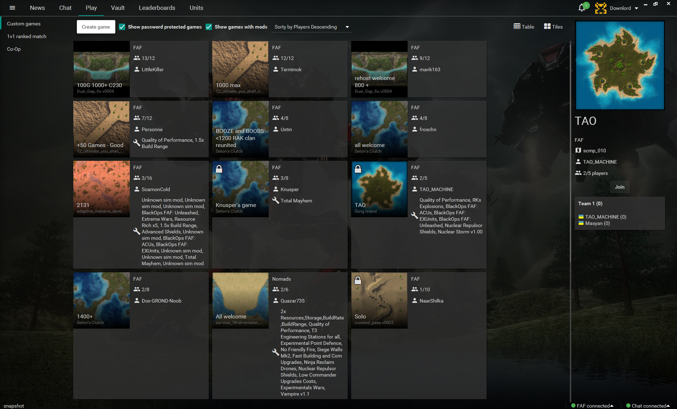Collapse the FAF connected status chevron
The height and width of the screenshot is (409, 677).
pos(612,405)
